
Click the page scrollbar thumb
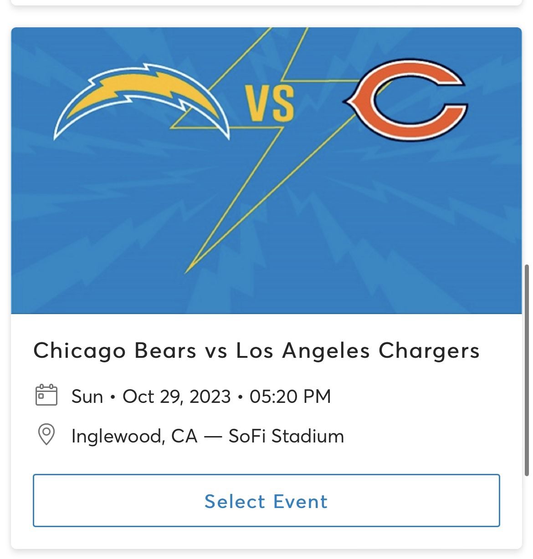(527, 370)
